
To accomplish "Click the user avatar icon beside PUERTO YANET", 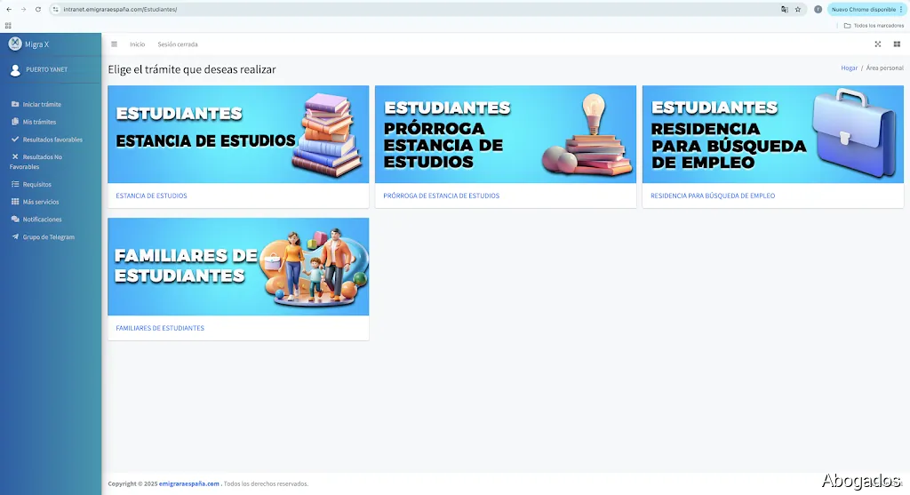I will pos(15,70).
